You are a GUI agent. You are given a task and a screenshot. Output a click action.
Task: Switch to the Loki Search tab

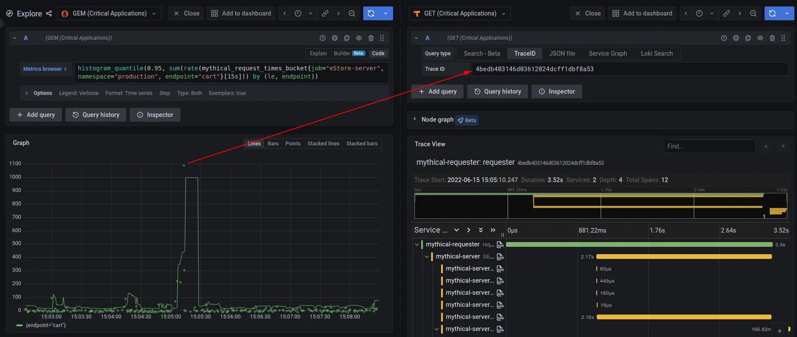[656, 54]
